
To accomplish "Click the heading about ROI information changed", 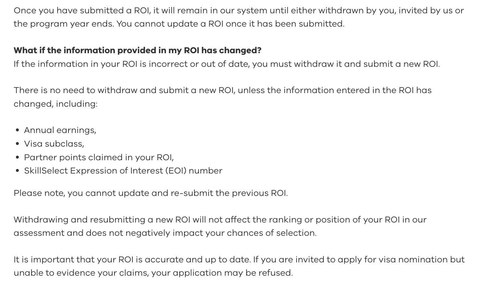I will (x=137, y=50).
